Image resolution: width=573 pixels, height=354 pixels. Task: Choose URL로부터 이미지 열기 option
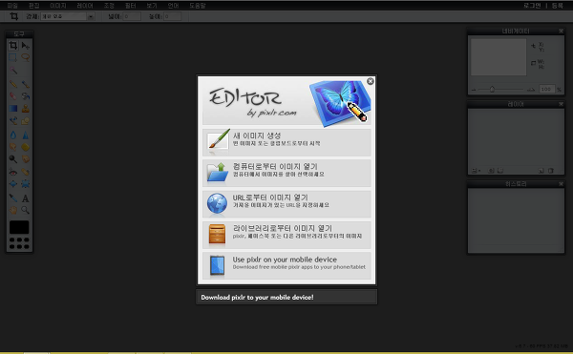tap(286, 204)
